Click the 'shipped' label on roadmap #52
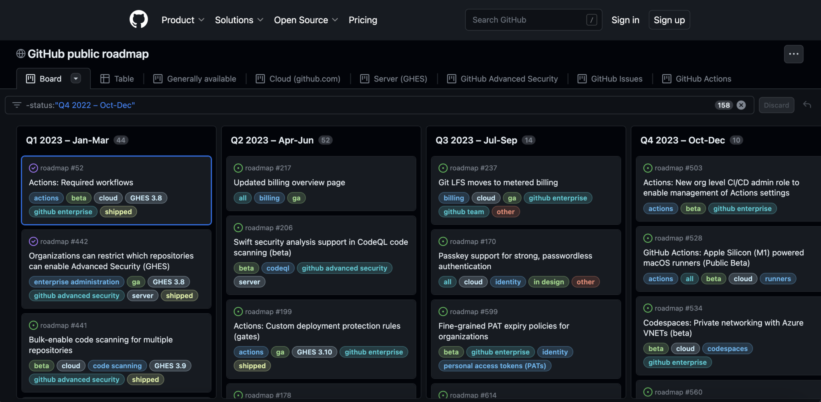Viewport: 821px width, 402px height. tap(118, 212)
